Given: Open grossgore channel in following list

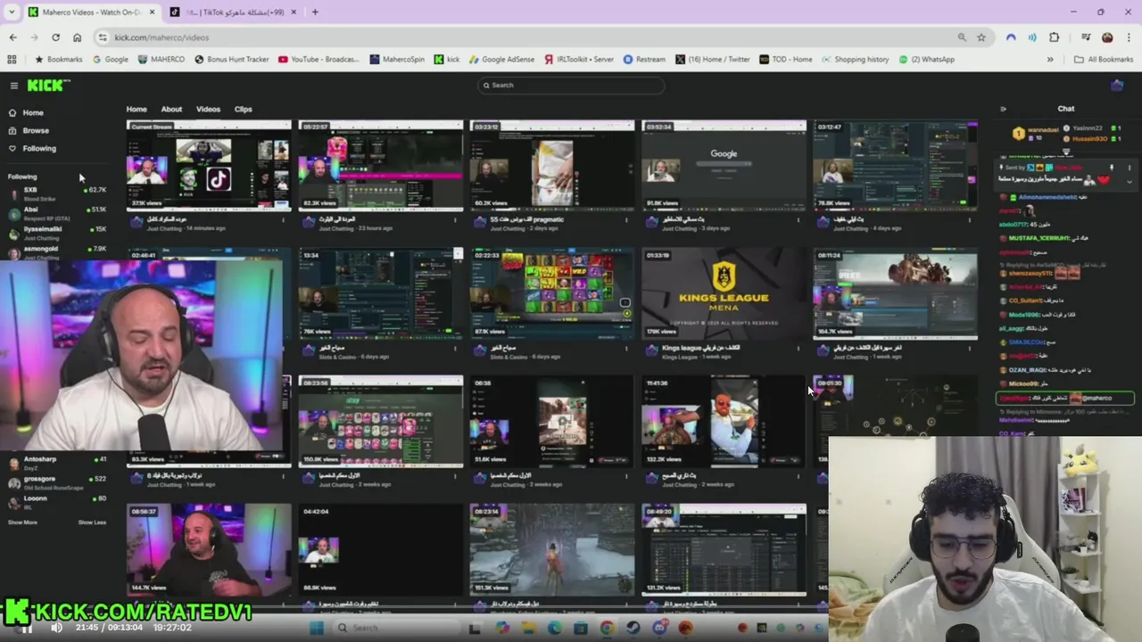Looking at the screenshot, I should [55, 481].
